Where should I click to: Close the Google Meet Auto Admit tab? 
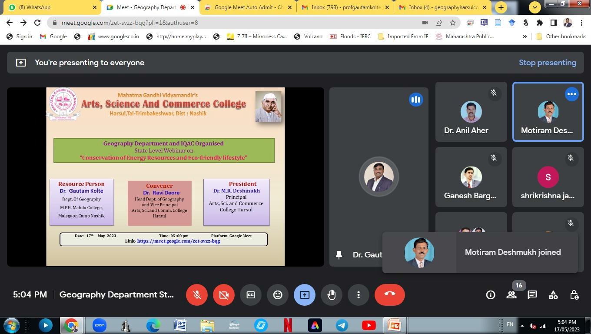[290, 7]
